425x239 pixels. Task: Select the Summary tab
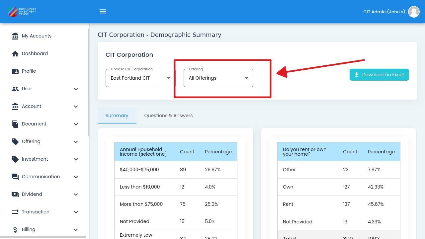pos(117,116)
